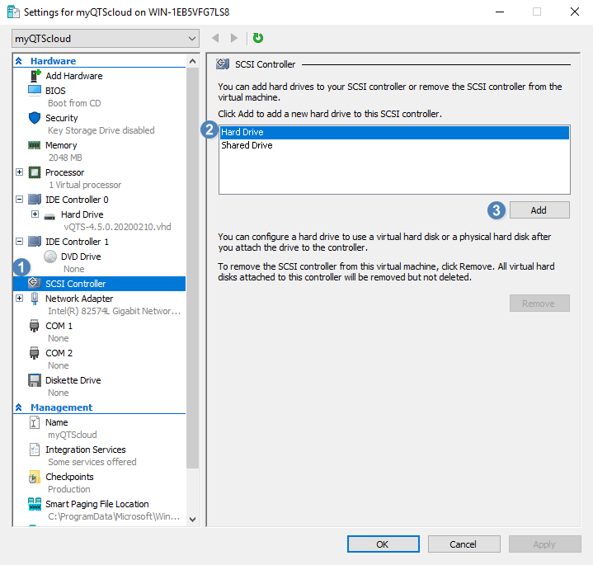Open the myQTScloud virtual machine dropdown
The image size is (593, 565).
[106, 39]
